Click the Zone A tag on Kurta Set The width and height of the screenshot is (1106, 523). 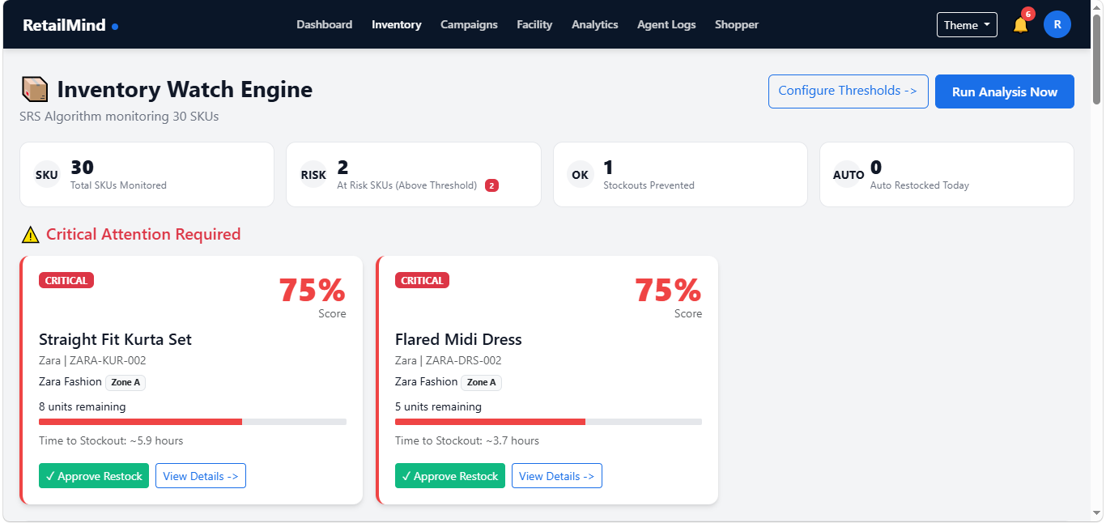coord(125,383)
